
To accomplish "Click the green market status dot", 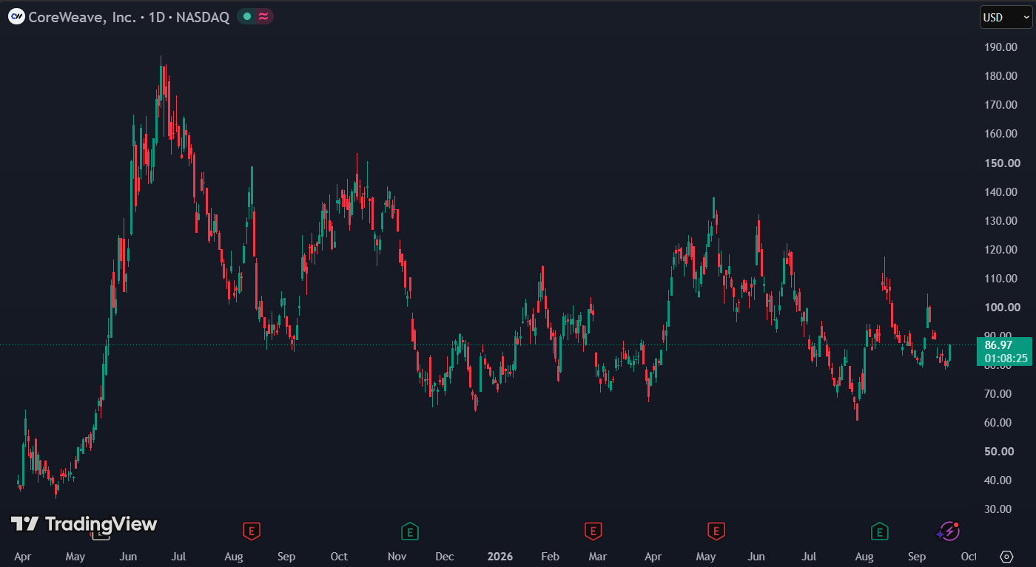I will [246, 16].
